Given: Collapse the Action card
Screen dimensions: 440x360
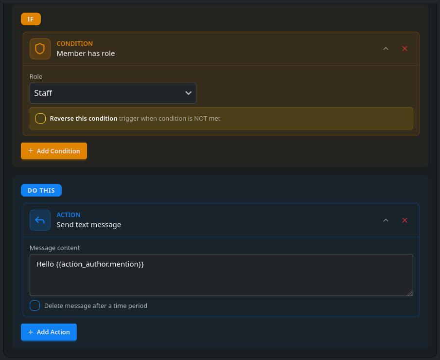Looking at the screenshot, I should [x=386, y=220].
